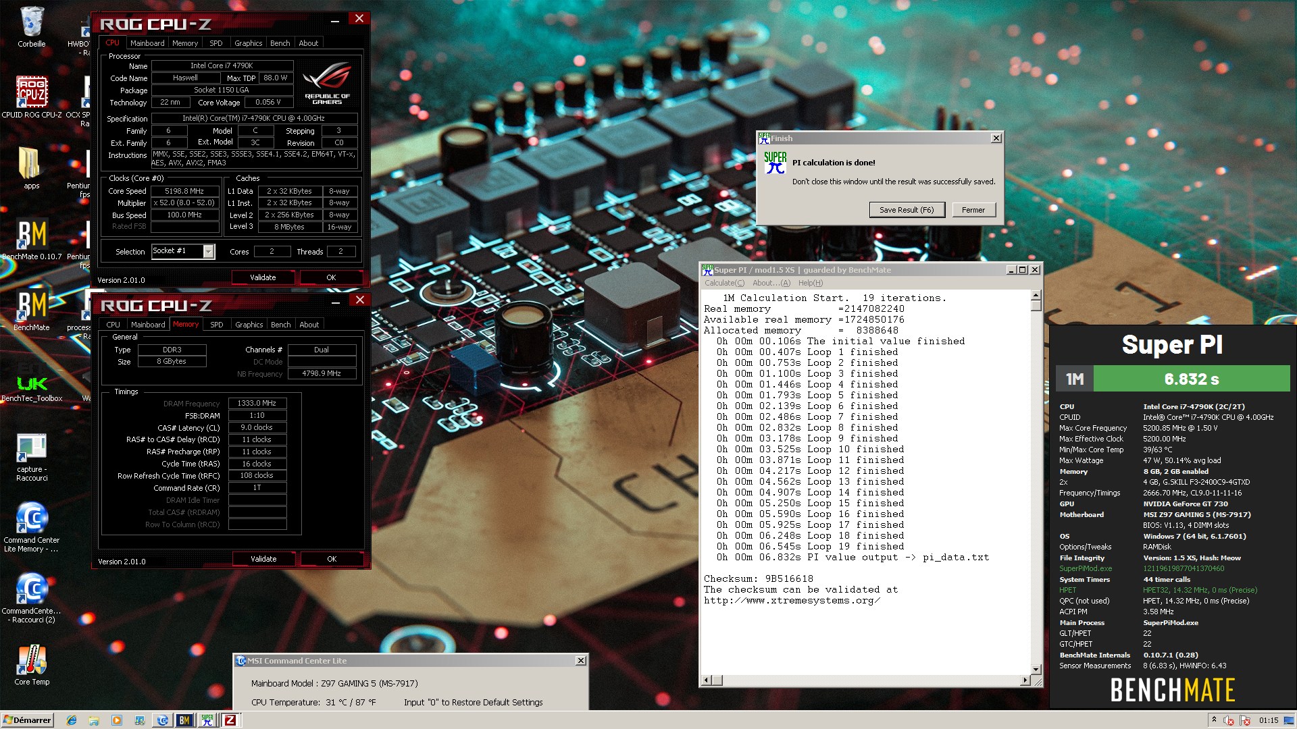This screenshot has width=1297, height=729.
Task: Click the red-X network tray icon
Action: point(1229,720)
